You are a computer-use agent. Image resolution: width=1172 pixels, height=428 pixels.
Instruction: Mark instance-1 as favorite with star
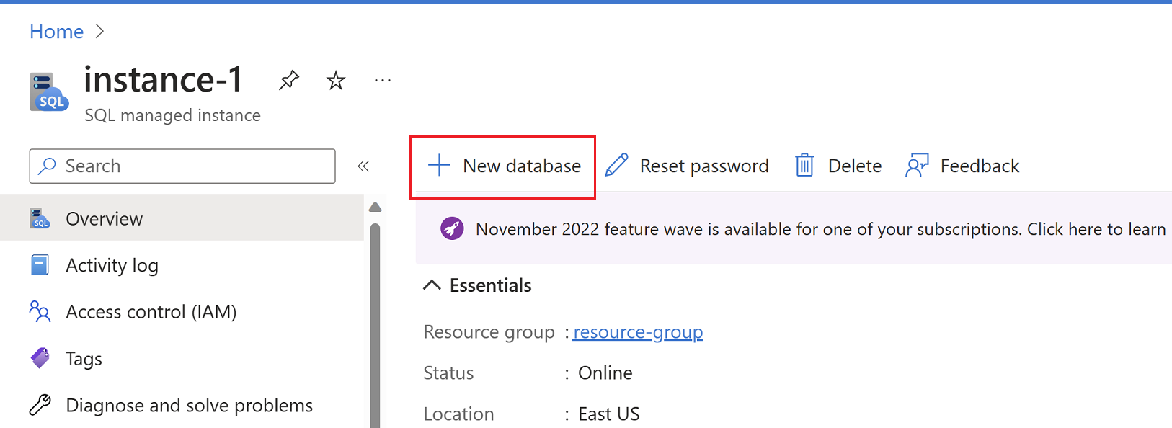click(x=336, y=80)
